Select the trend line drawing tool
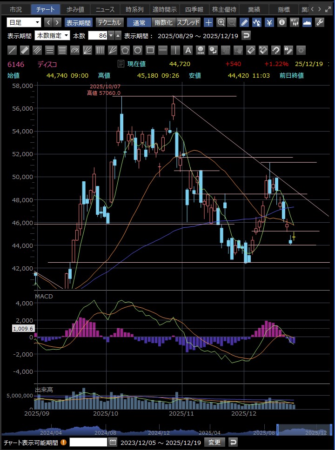Viewport: 335px width, 450px height. (13, 50)
